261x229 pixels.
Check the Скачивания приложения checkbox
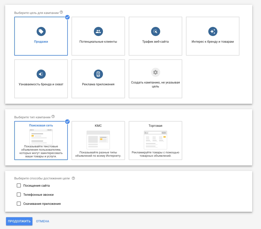click(19, 204)
